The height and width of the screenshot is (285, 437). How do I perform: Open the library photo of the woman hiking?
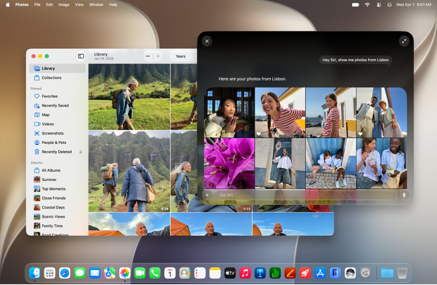click(129, 97)
